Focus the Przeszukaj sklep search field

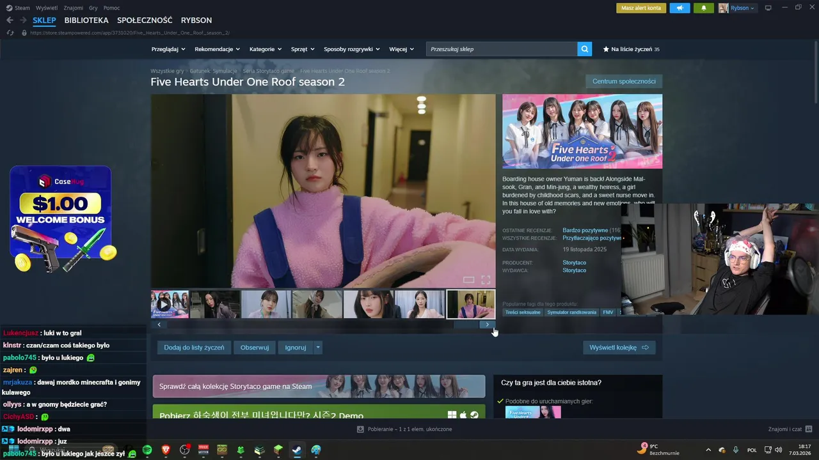tap(502, 49)
